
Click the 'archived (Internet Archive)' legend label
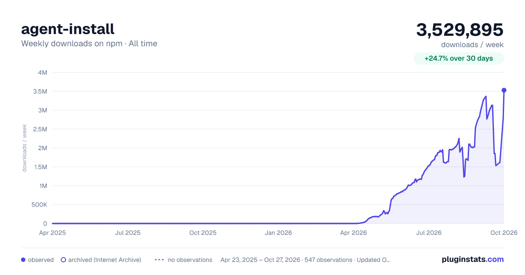(x=105, y=260)
